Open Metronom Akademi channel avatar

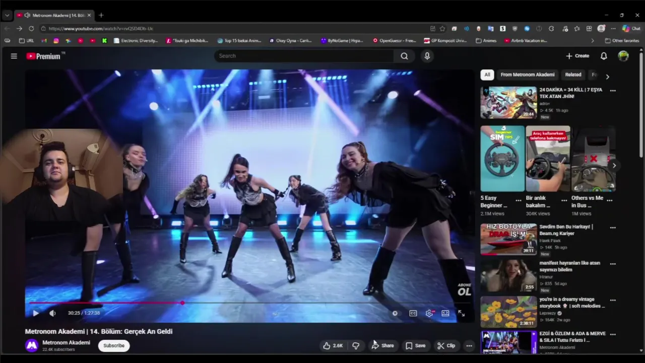(32, 345)
